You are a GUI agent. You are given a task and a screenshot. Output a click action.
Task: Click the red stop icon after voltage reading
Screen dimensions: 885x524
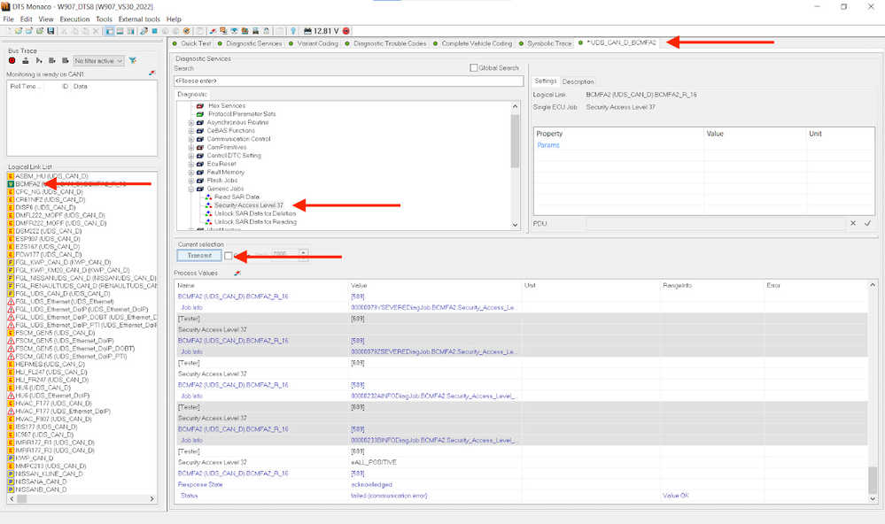(346, 31)
